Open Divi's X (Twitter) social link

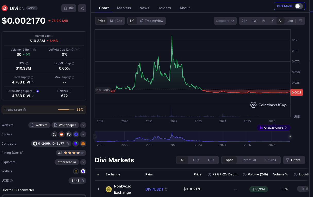(x=54, y=134)
